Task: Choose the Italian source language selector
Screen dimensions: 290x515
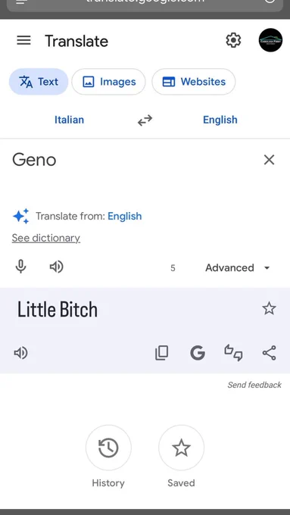Action: point(70,120)
